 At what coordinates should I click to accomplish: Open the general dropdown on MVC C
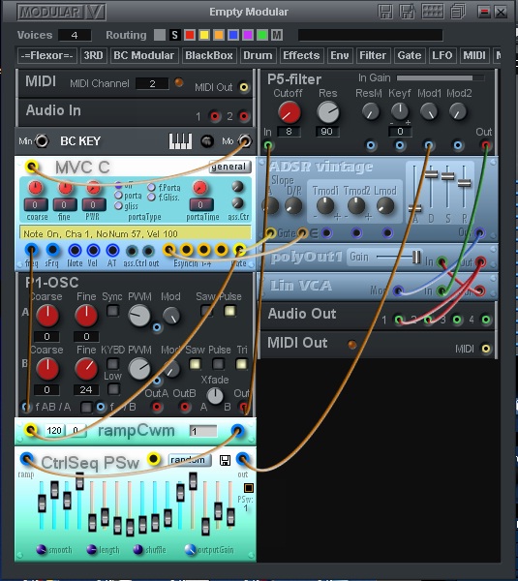tap(230, 167)
